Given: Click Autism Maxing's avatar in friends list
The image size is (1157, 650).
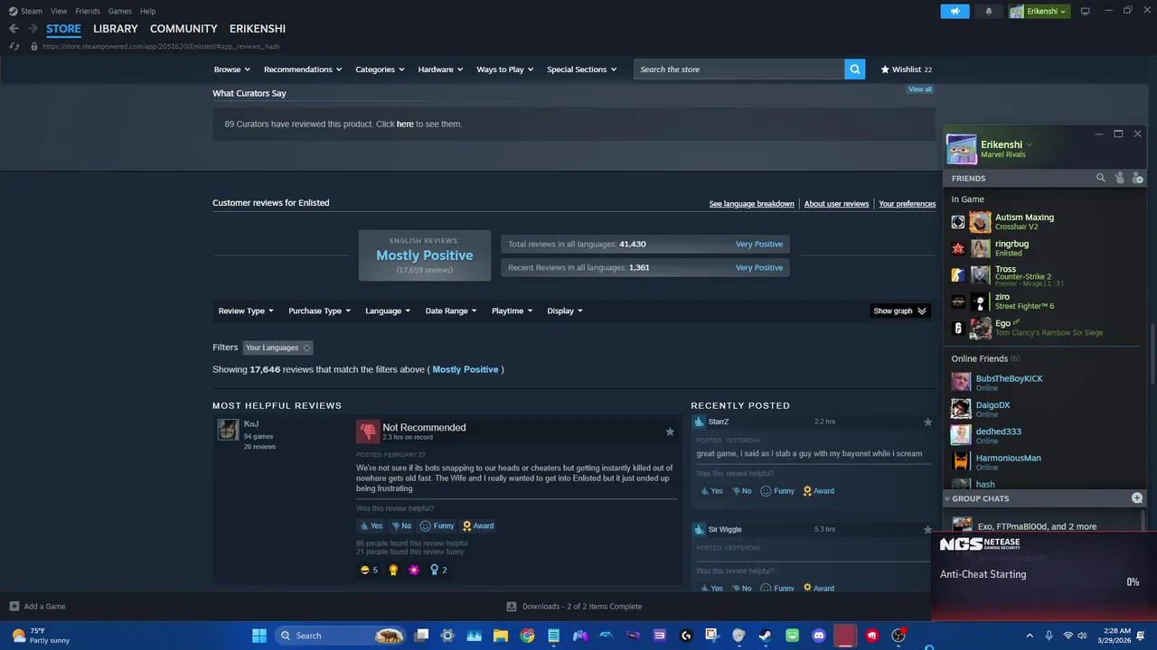Looking at the screenshot, I should (980, 222).
